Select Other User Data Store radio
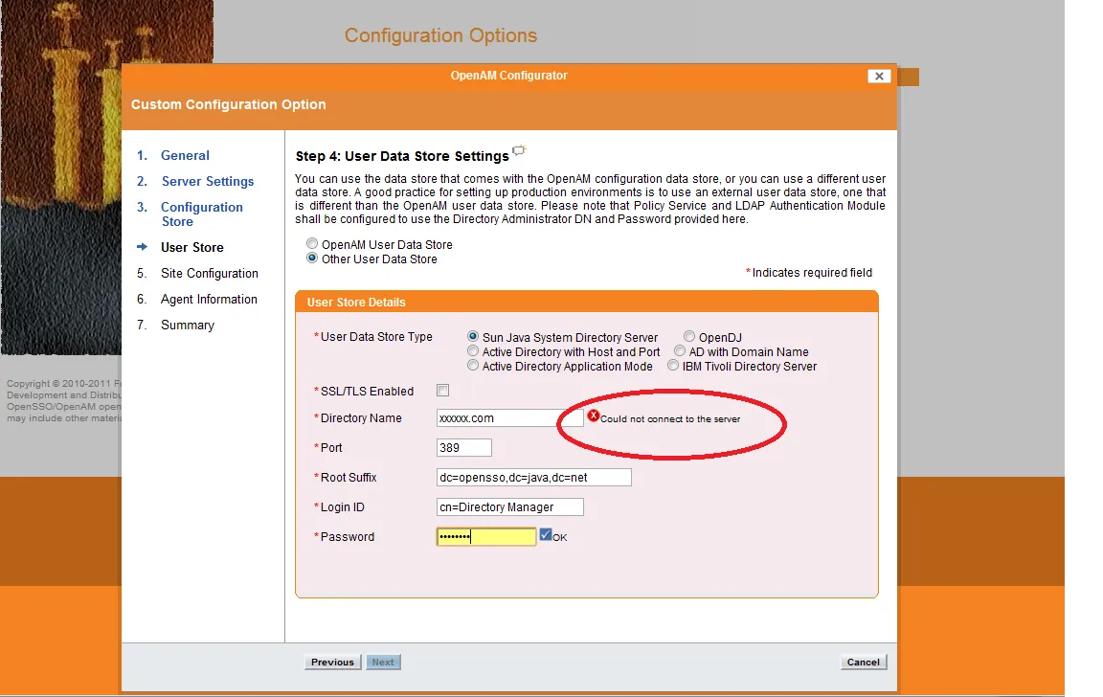Viewport: 1103px width, 697px height. tap(311, 259)
